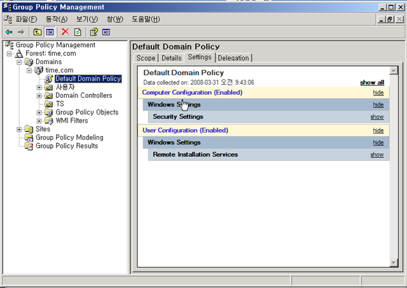The width and height of the screenshot is (407, 288).
Task: Click the Default Domain Policy scroll icon
Action: 49,79
